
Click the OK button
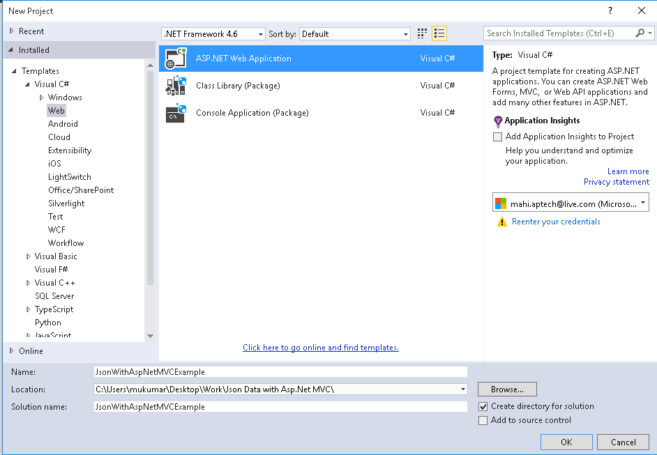(x=566, y=442)
